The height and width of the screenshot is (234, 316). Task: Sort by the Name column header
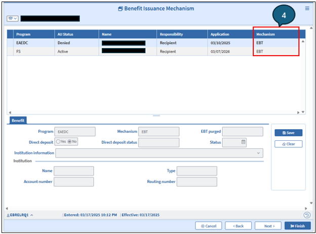click(x=128, y=34)
